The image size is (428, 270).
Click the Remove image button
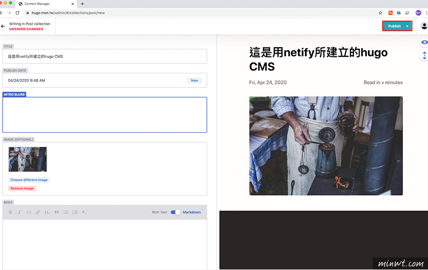click(22, 188)
